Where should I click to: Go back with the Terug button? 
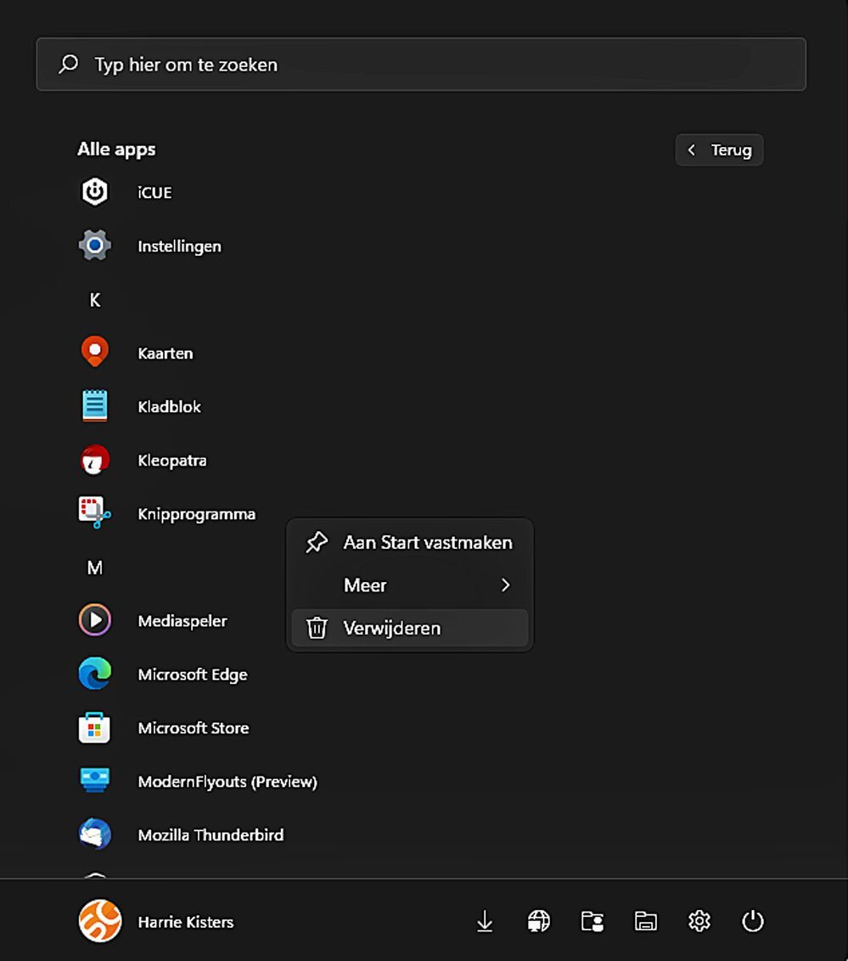coord(720,150)
